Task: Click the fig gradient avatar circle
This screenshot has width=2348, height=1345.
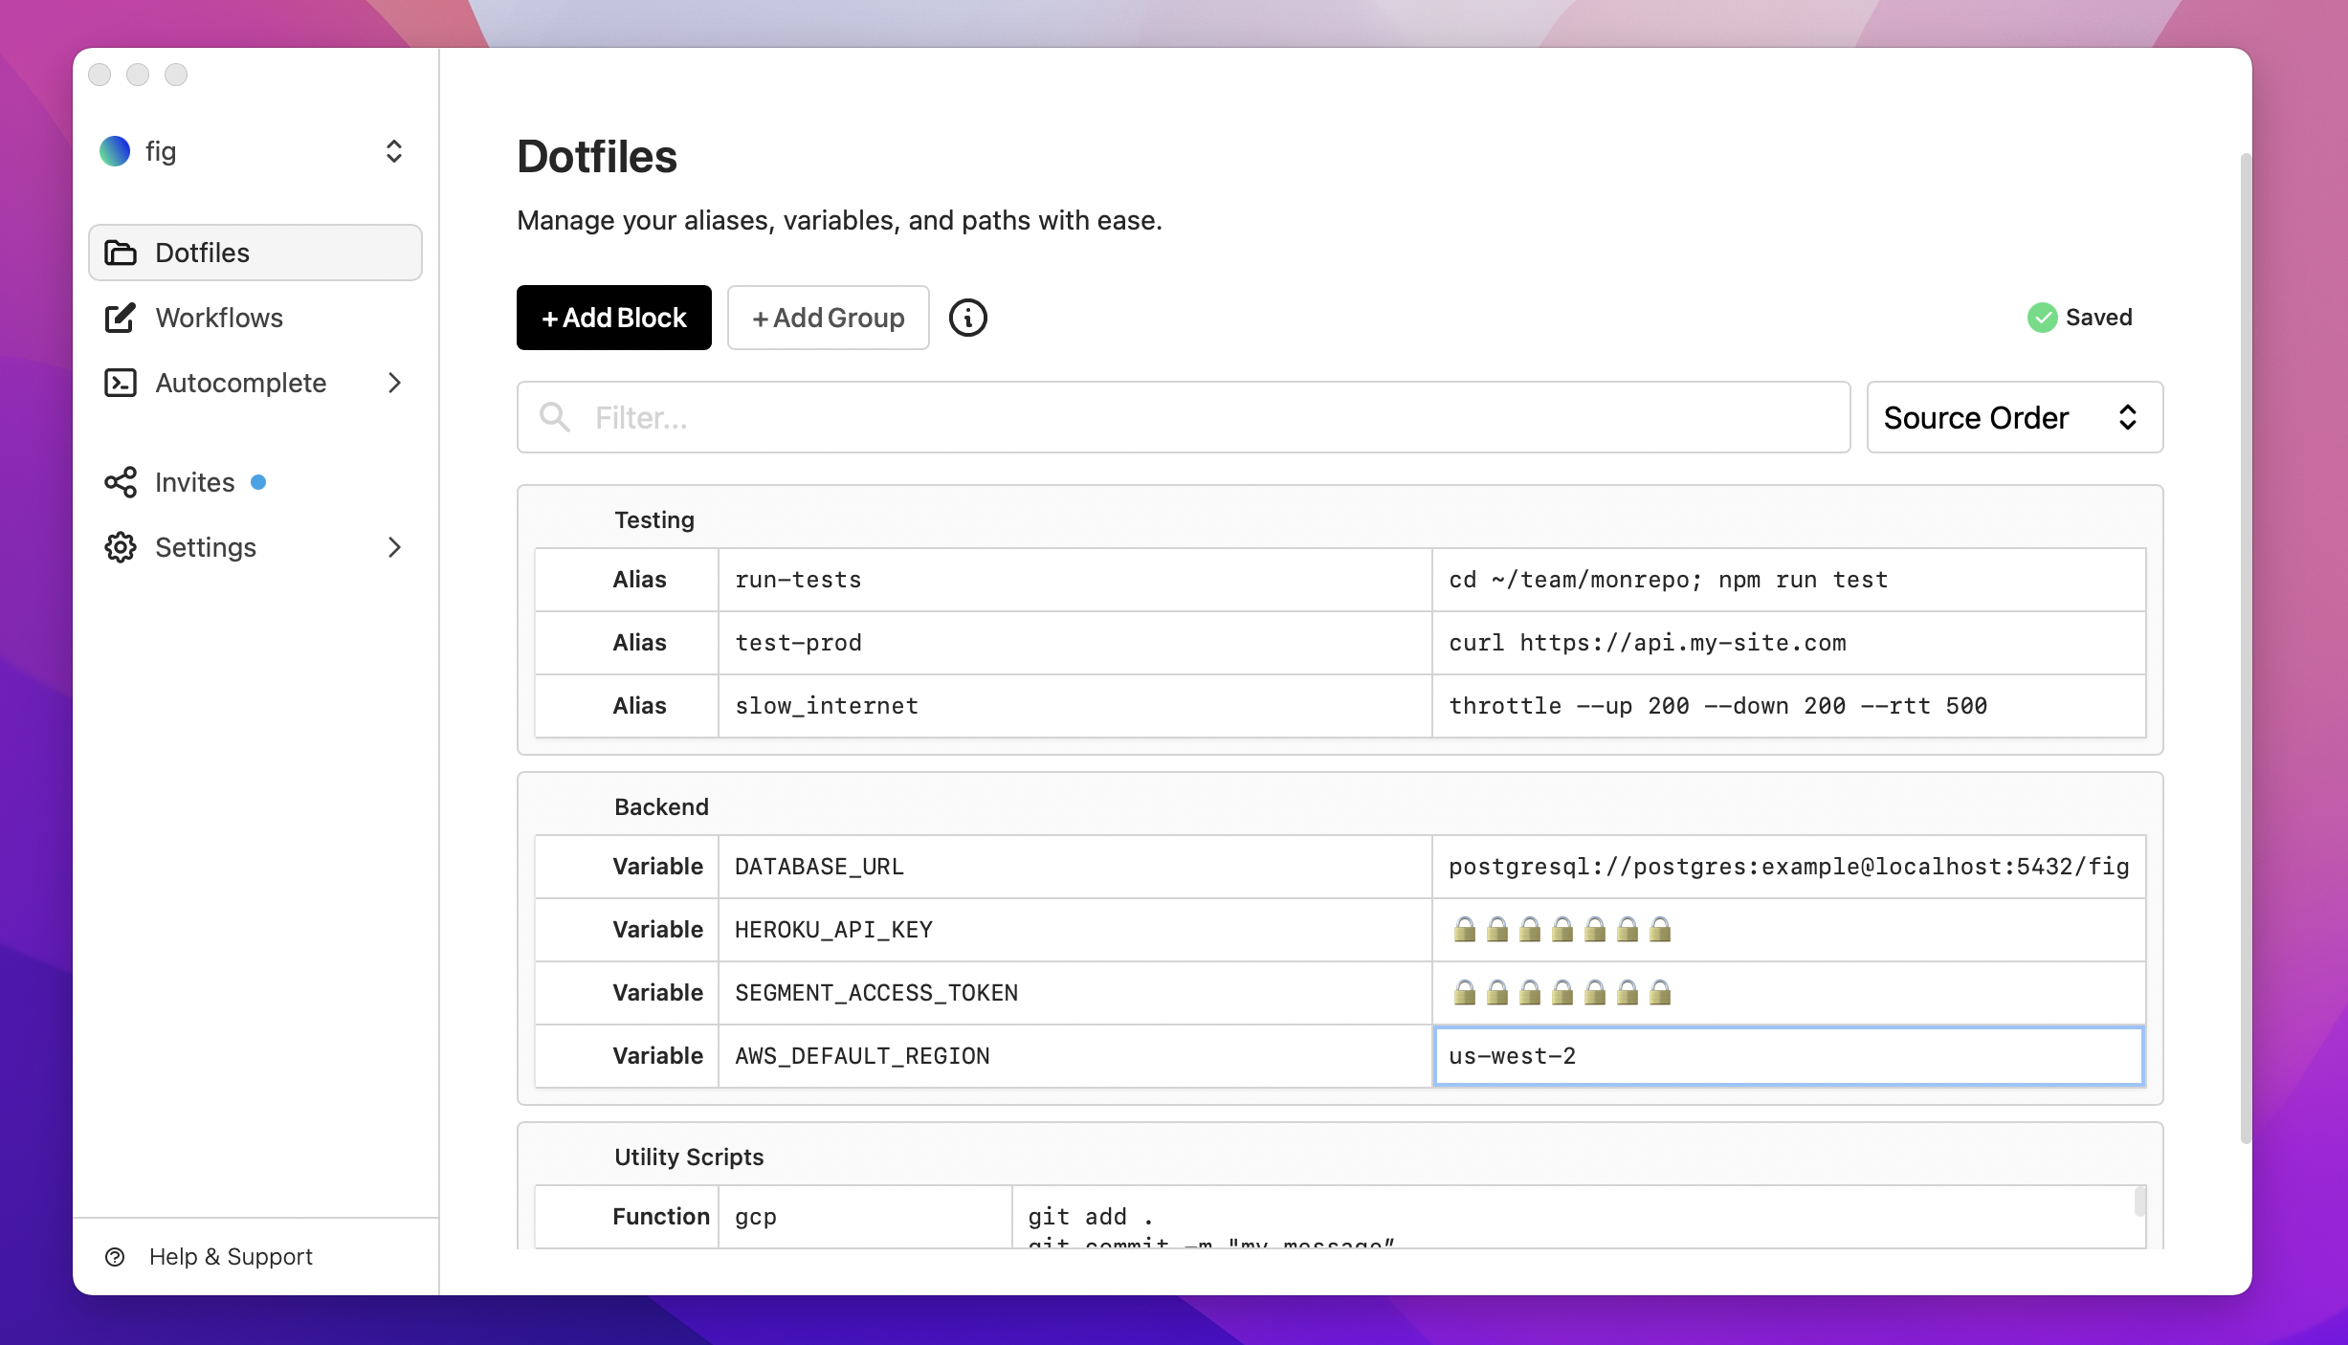Action: click(x=115, y=151)
